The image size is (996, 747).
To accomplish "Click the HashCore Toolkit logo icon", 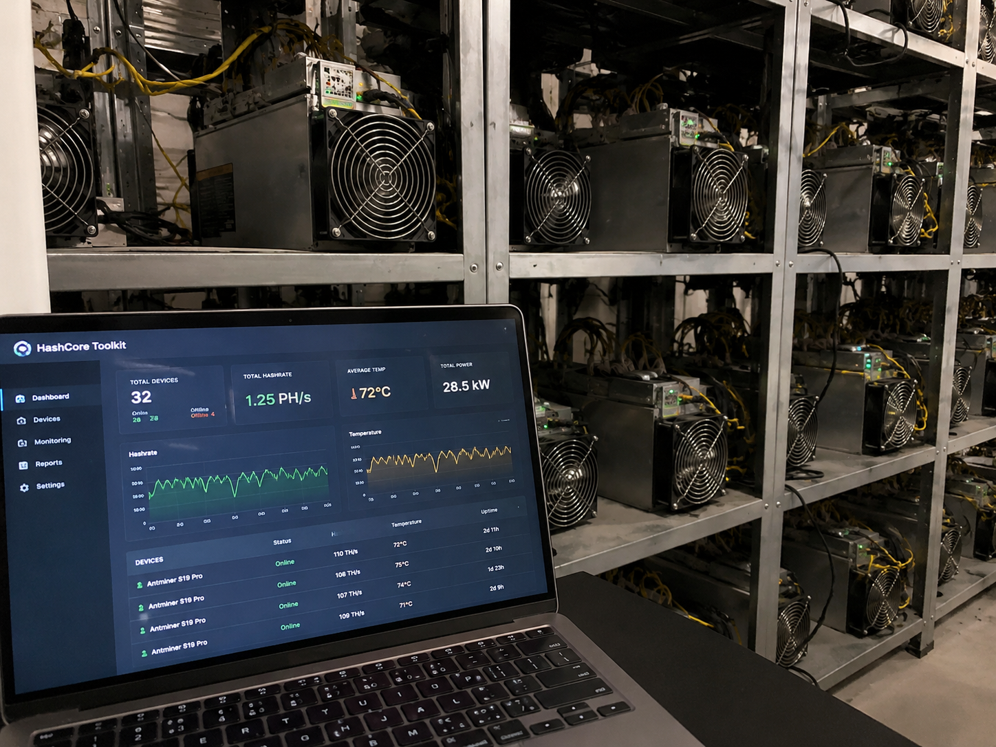I will (22, 349).
